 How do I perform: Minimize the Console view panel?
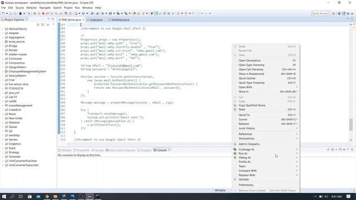(x=348, y=149)
